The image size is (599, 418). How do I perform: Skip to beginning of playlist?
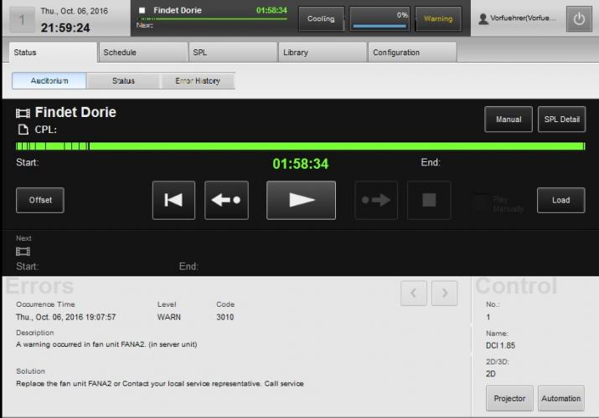[x=173, y=201]
